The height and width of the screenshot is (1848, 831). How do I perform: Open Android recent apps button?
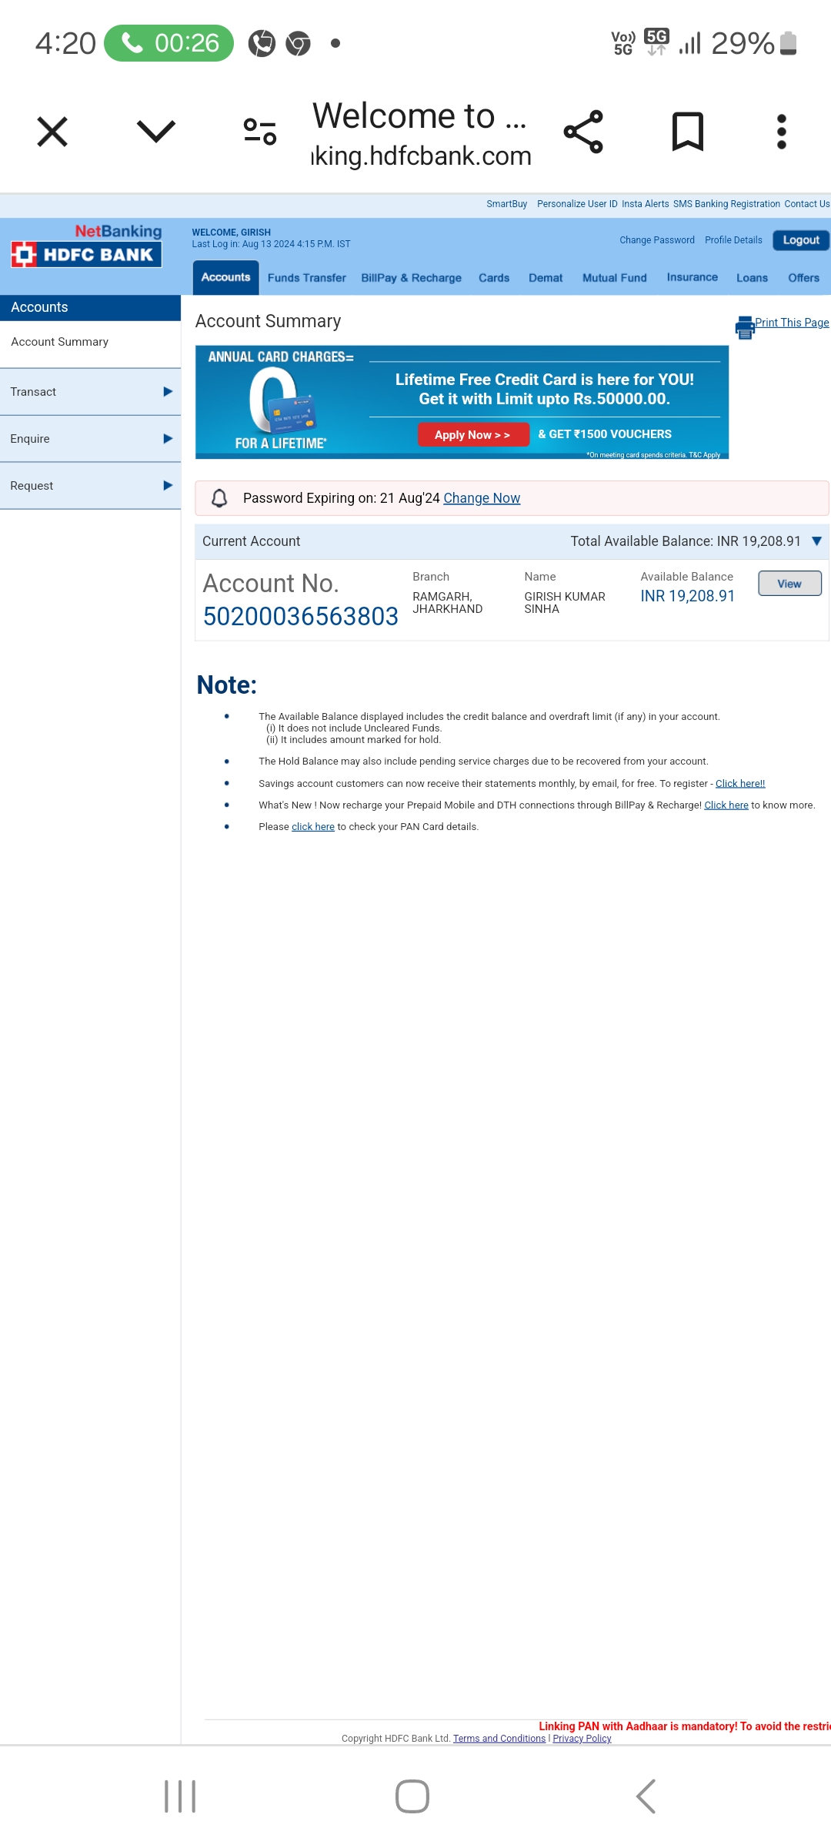point(180,1796)
